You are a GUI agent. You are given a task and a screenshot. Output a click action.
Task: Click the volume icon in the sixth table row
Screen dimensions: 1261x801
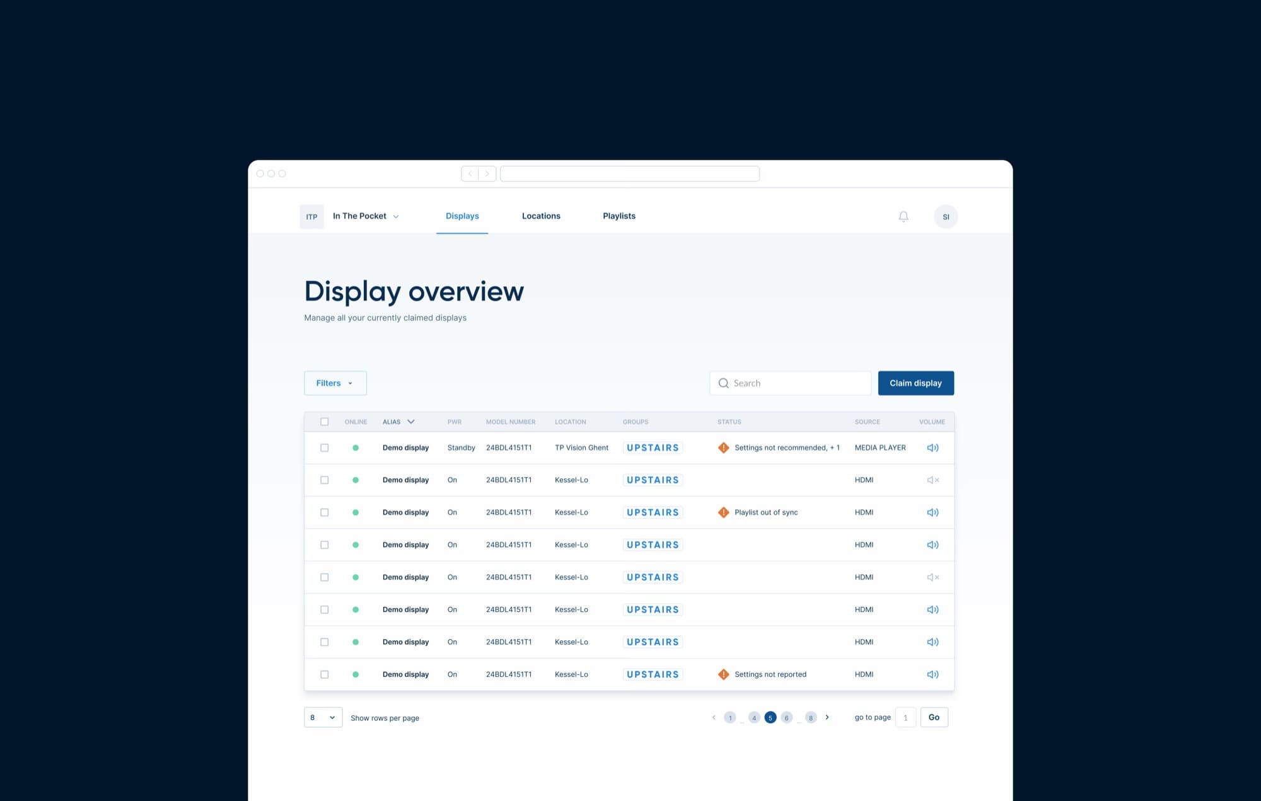933,609
